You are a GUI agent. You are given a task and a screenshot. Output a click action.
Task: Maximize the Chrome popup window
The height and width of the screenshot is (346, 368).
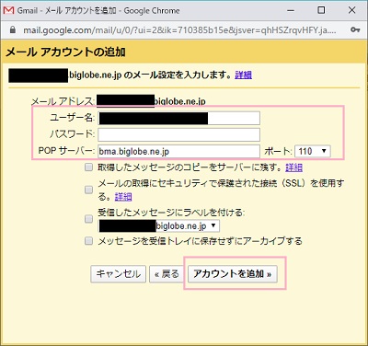tap(321, 10)
